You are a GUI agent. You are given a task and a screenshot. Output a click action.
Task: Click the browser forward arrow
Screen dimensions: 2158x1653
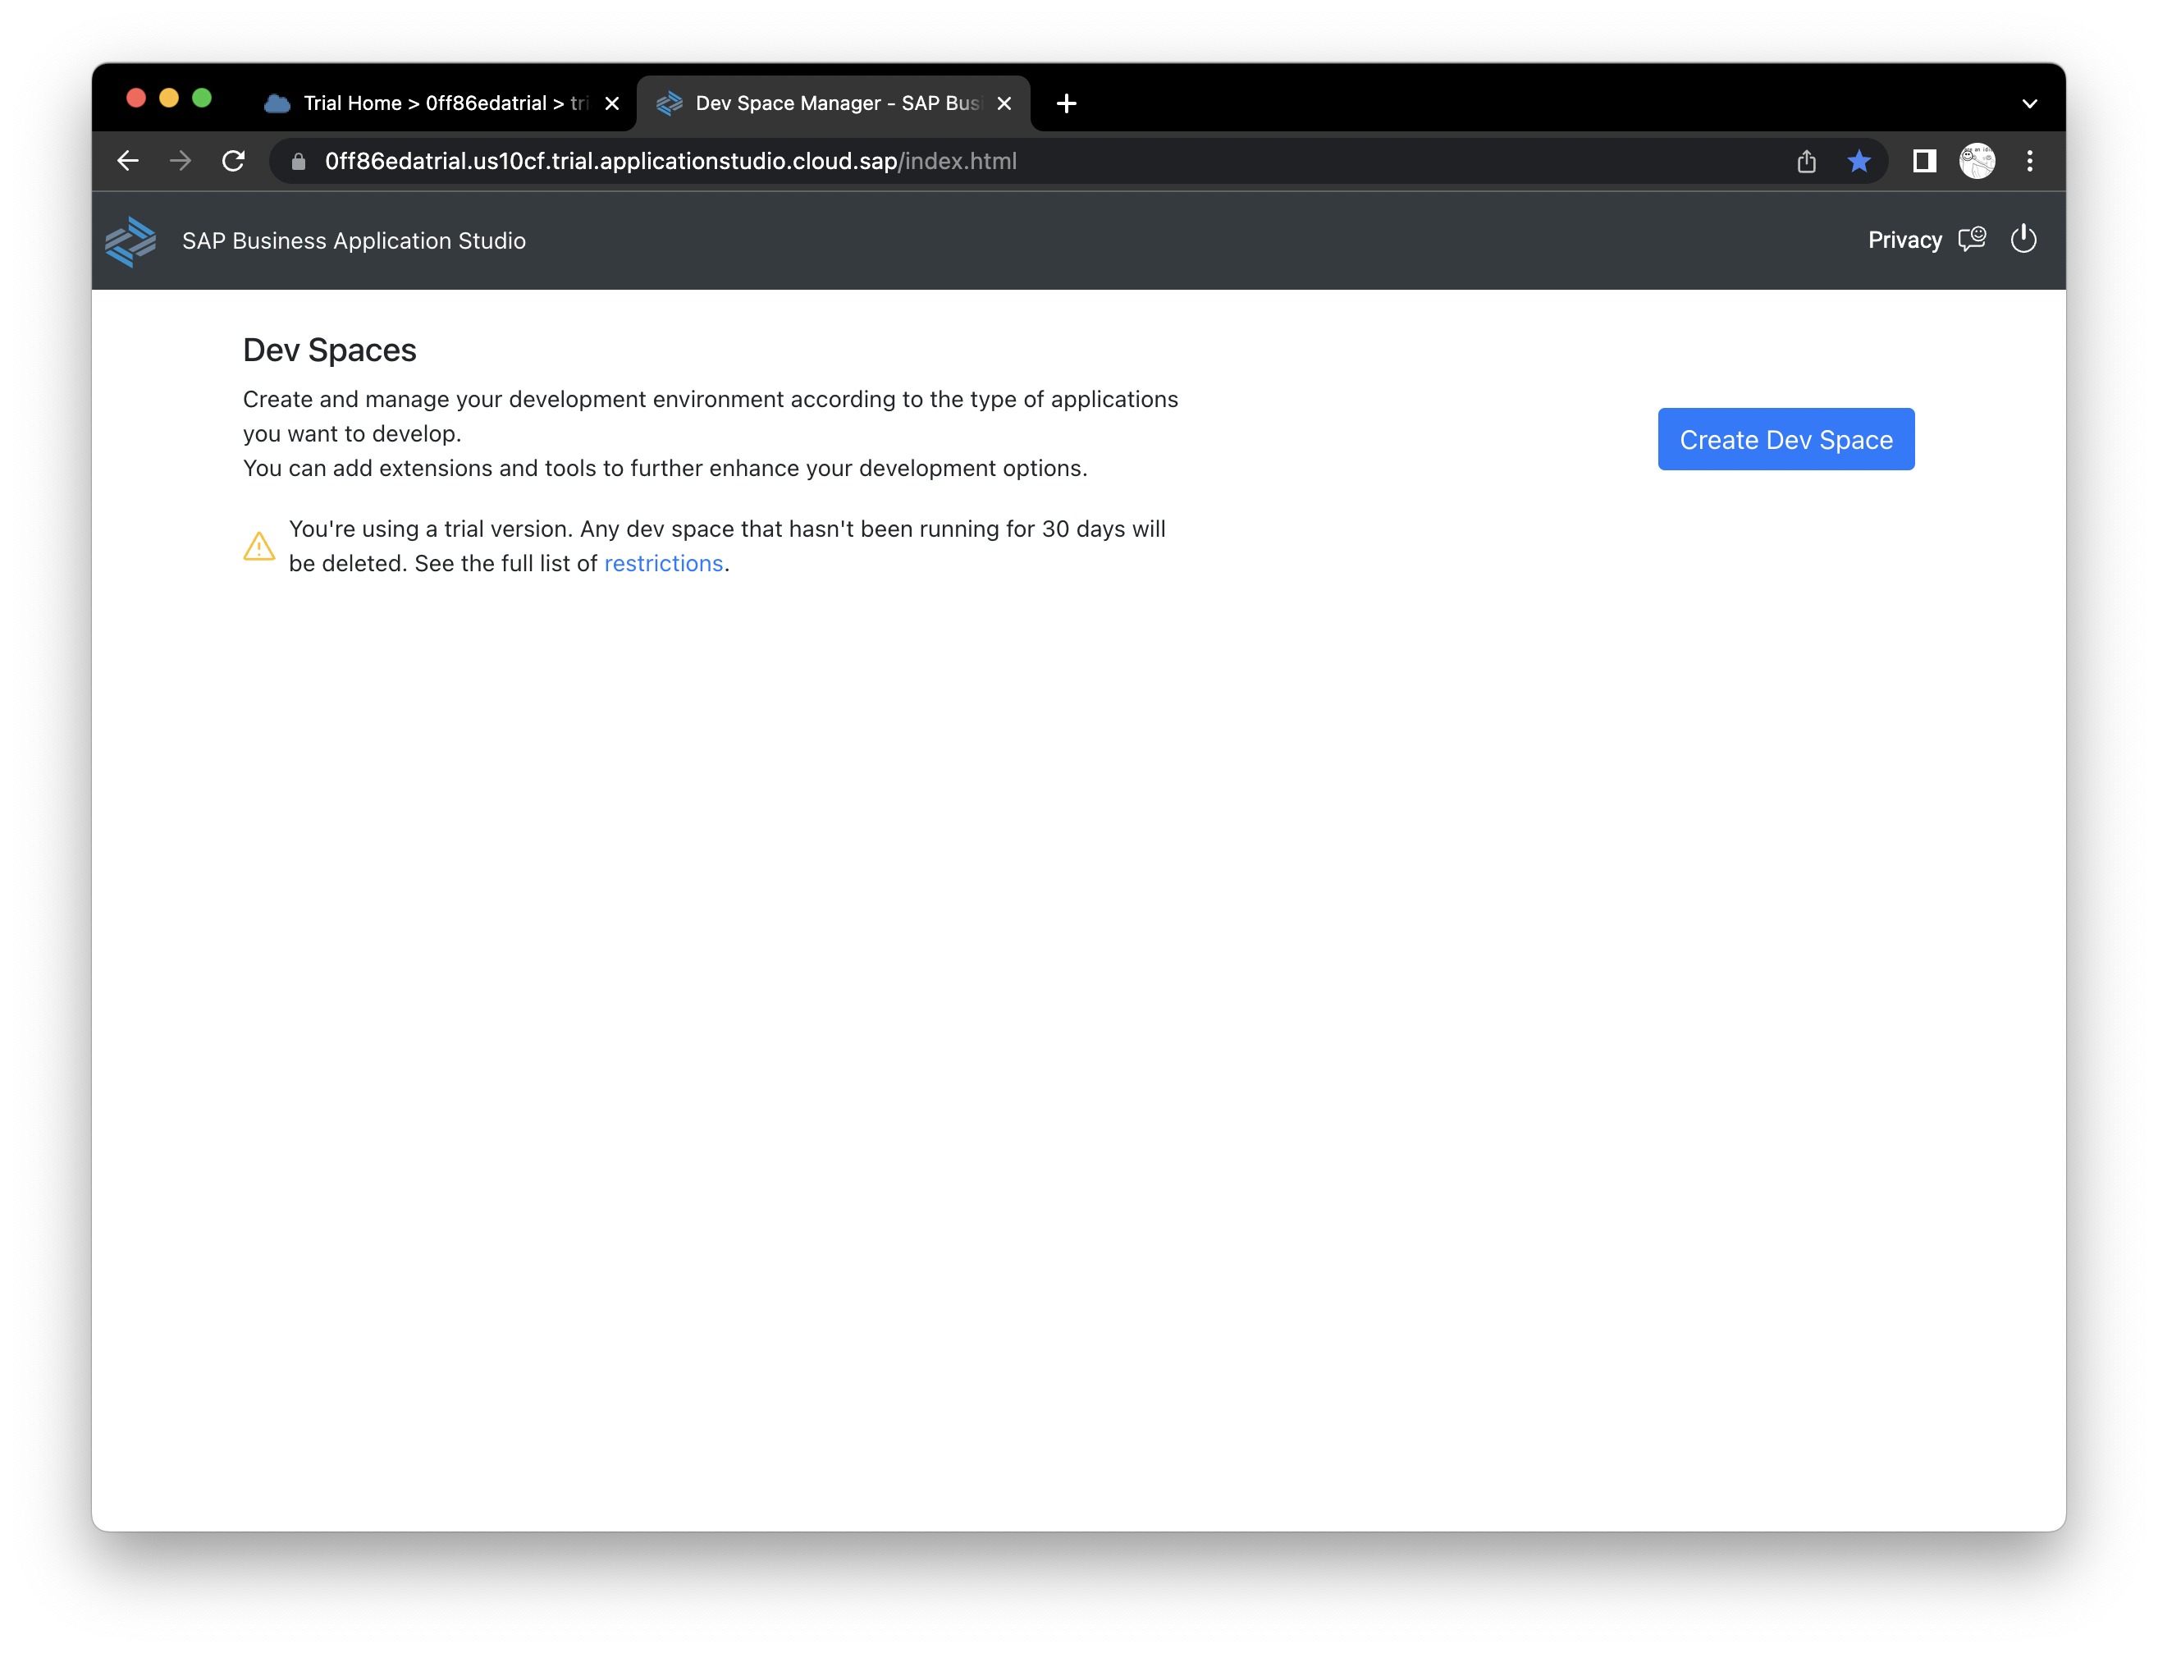point(180,162)
